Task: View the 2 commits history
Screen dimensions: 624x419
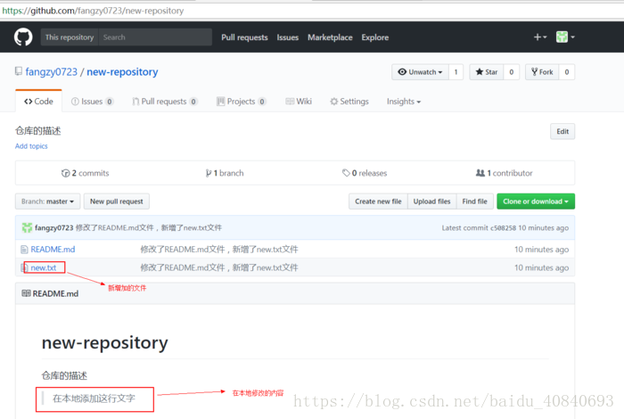Action: pyautogui.click(x=86, y=173)
